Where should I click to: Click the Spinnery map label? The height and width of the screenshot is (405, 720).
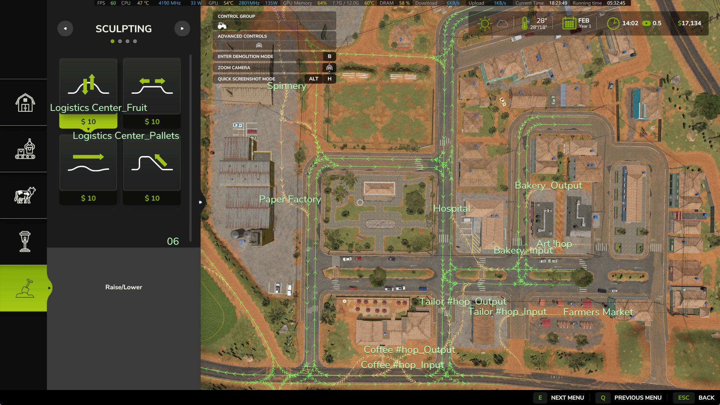286,86
